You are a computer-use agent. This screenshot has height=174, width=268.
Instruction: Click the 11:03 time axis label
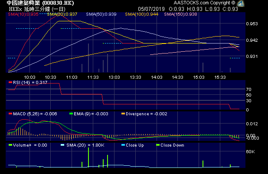(72, 77)
